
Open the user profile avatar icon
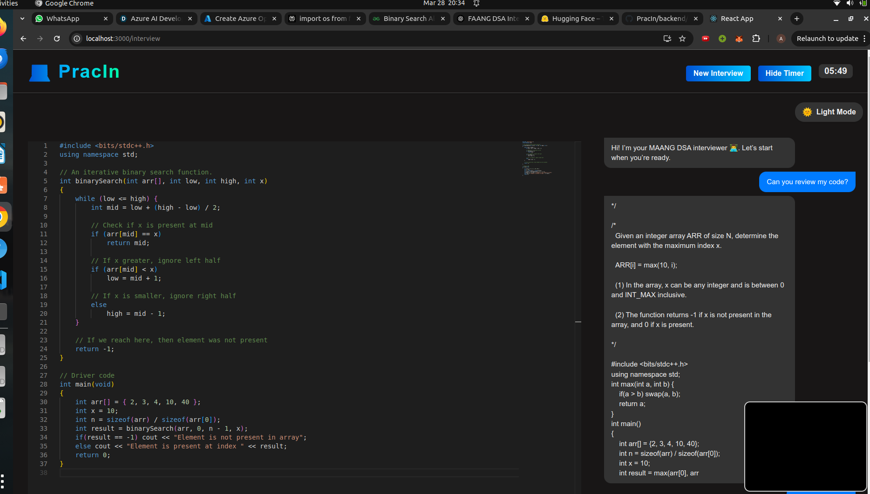coord(781,39)
